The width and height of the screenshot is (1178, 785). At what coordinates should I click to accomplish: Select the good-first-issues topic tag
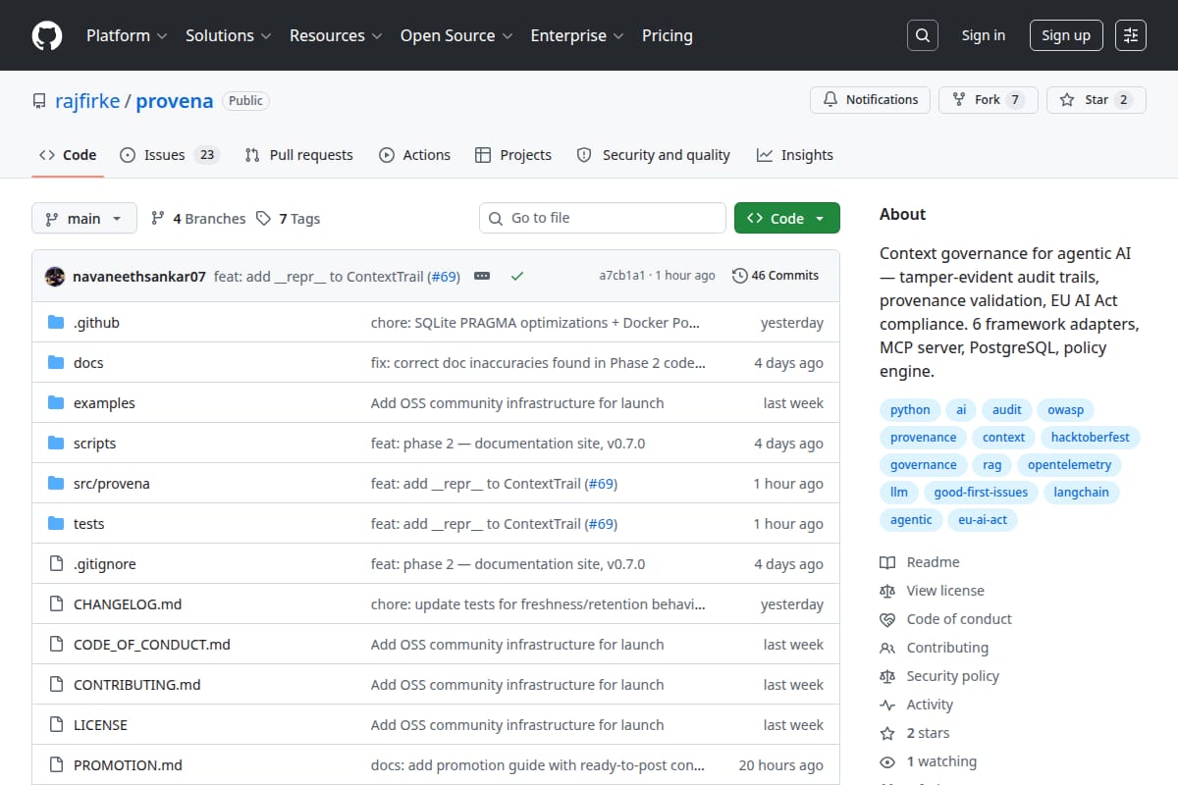pyautogui.click(x=981, y=493)
